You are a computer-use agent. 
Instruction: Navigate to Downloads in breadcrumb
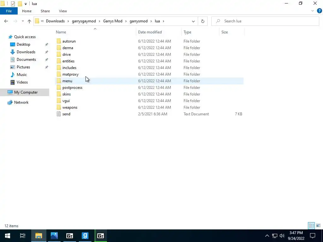55,21
